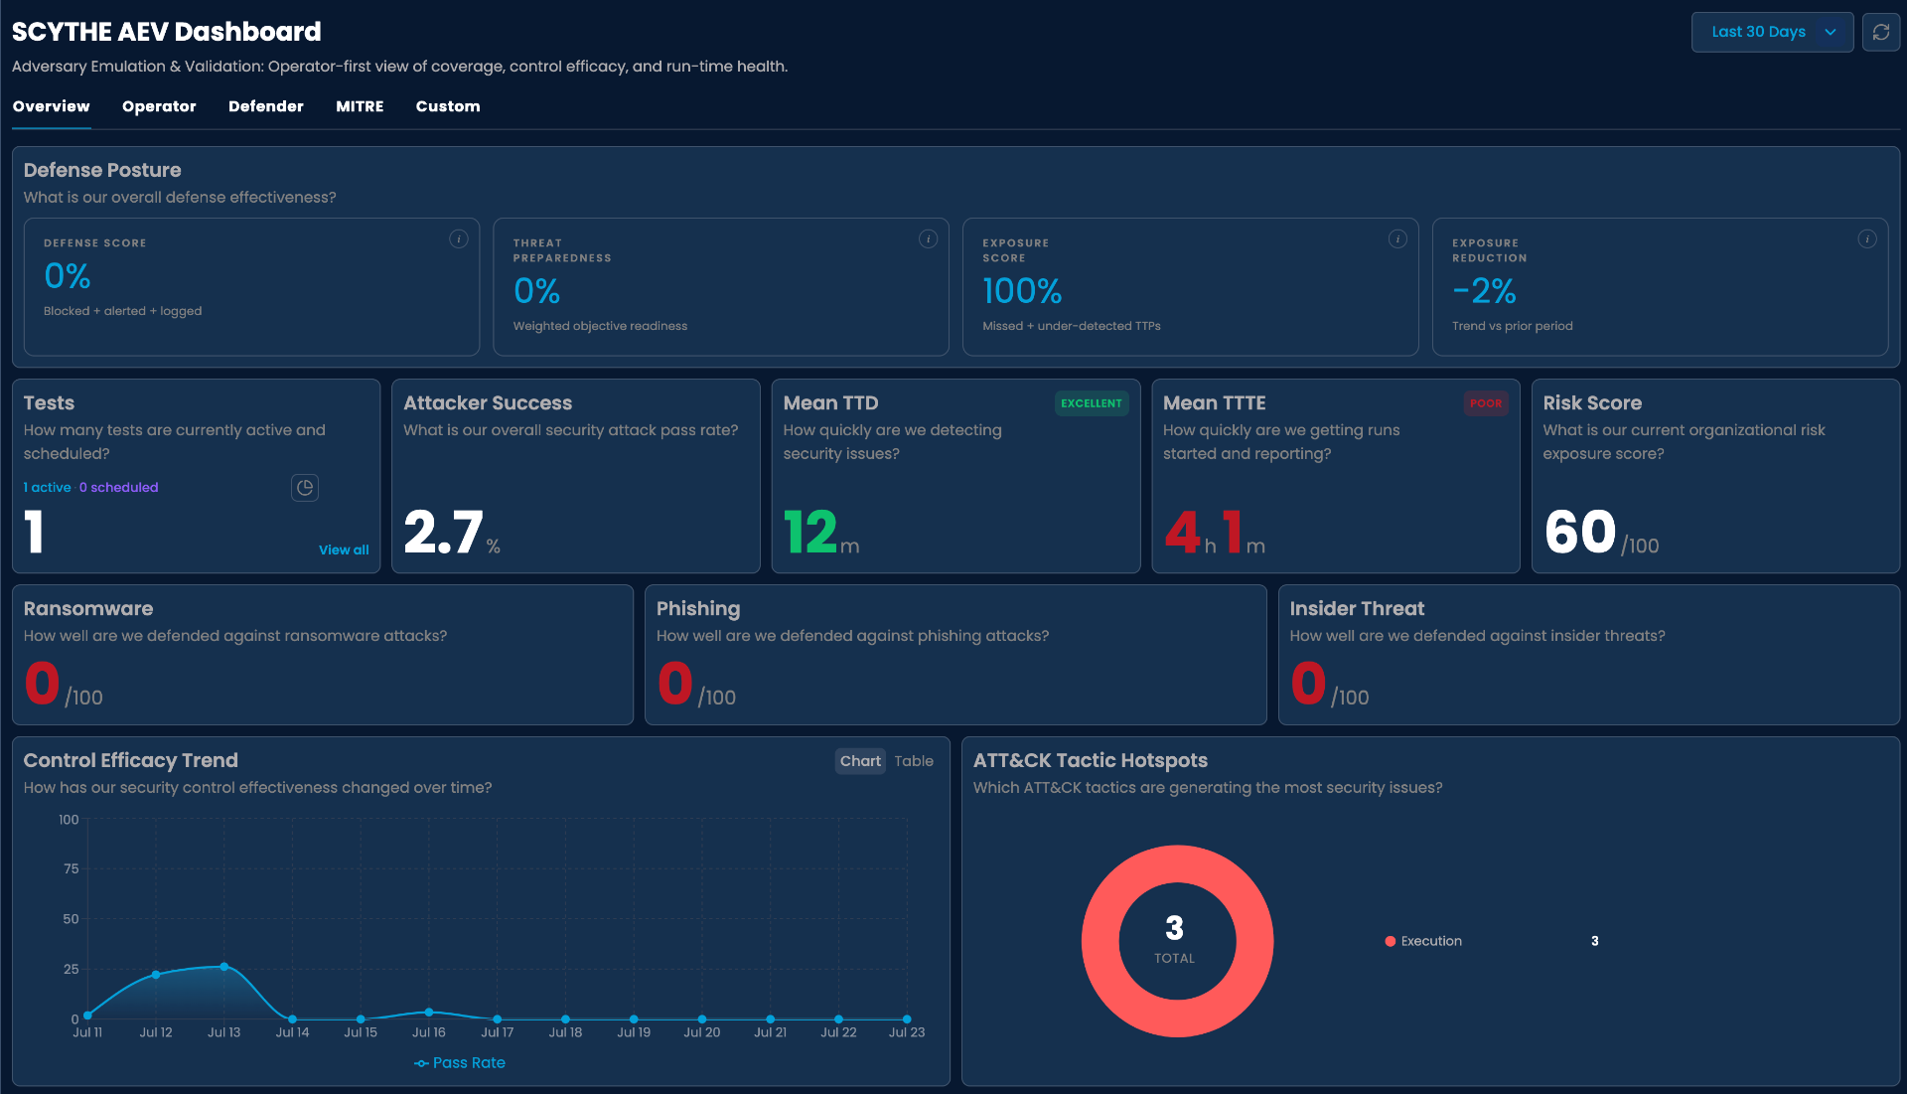The width and height of the screenshot is (1907, 1094).
Task: Click the Execution count 3 in the legend
Action: (x=1595, y=941)
